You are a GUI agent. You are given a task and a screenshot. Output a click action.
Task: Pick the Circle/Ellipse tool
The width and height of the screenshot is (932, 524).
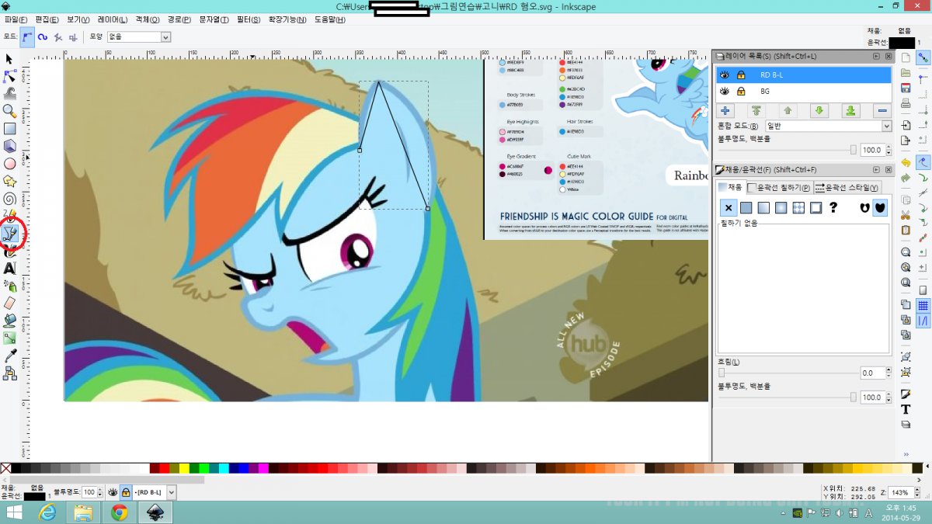coord(10,164)
